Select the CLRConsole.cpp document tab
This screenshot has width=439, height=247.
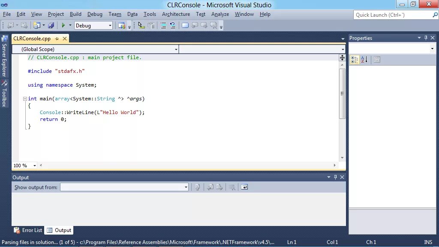pos(32,39)
